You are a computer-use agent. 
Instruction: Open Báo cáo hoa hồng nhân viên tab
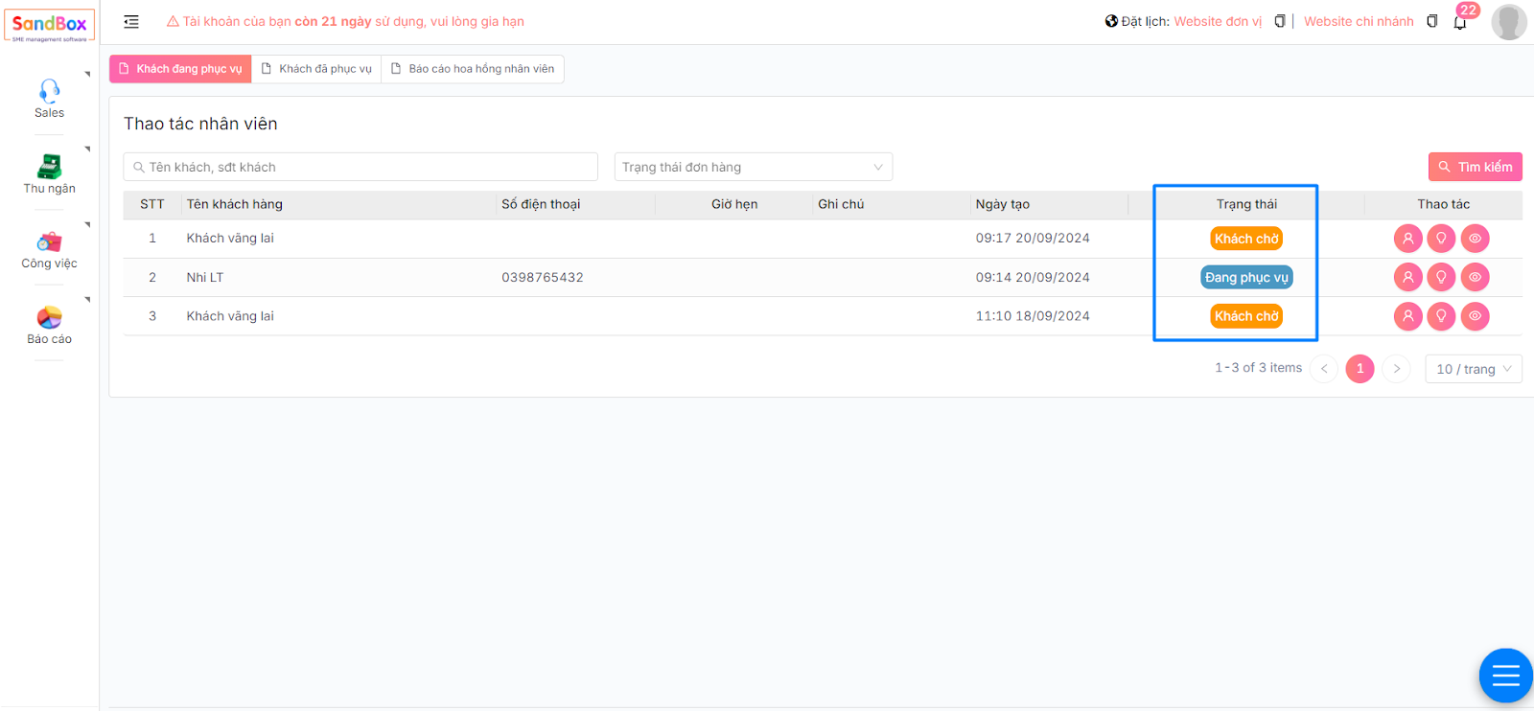point(473,69)
